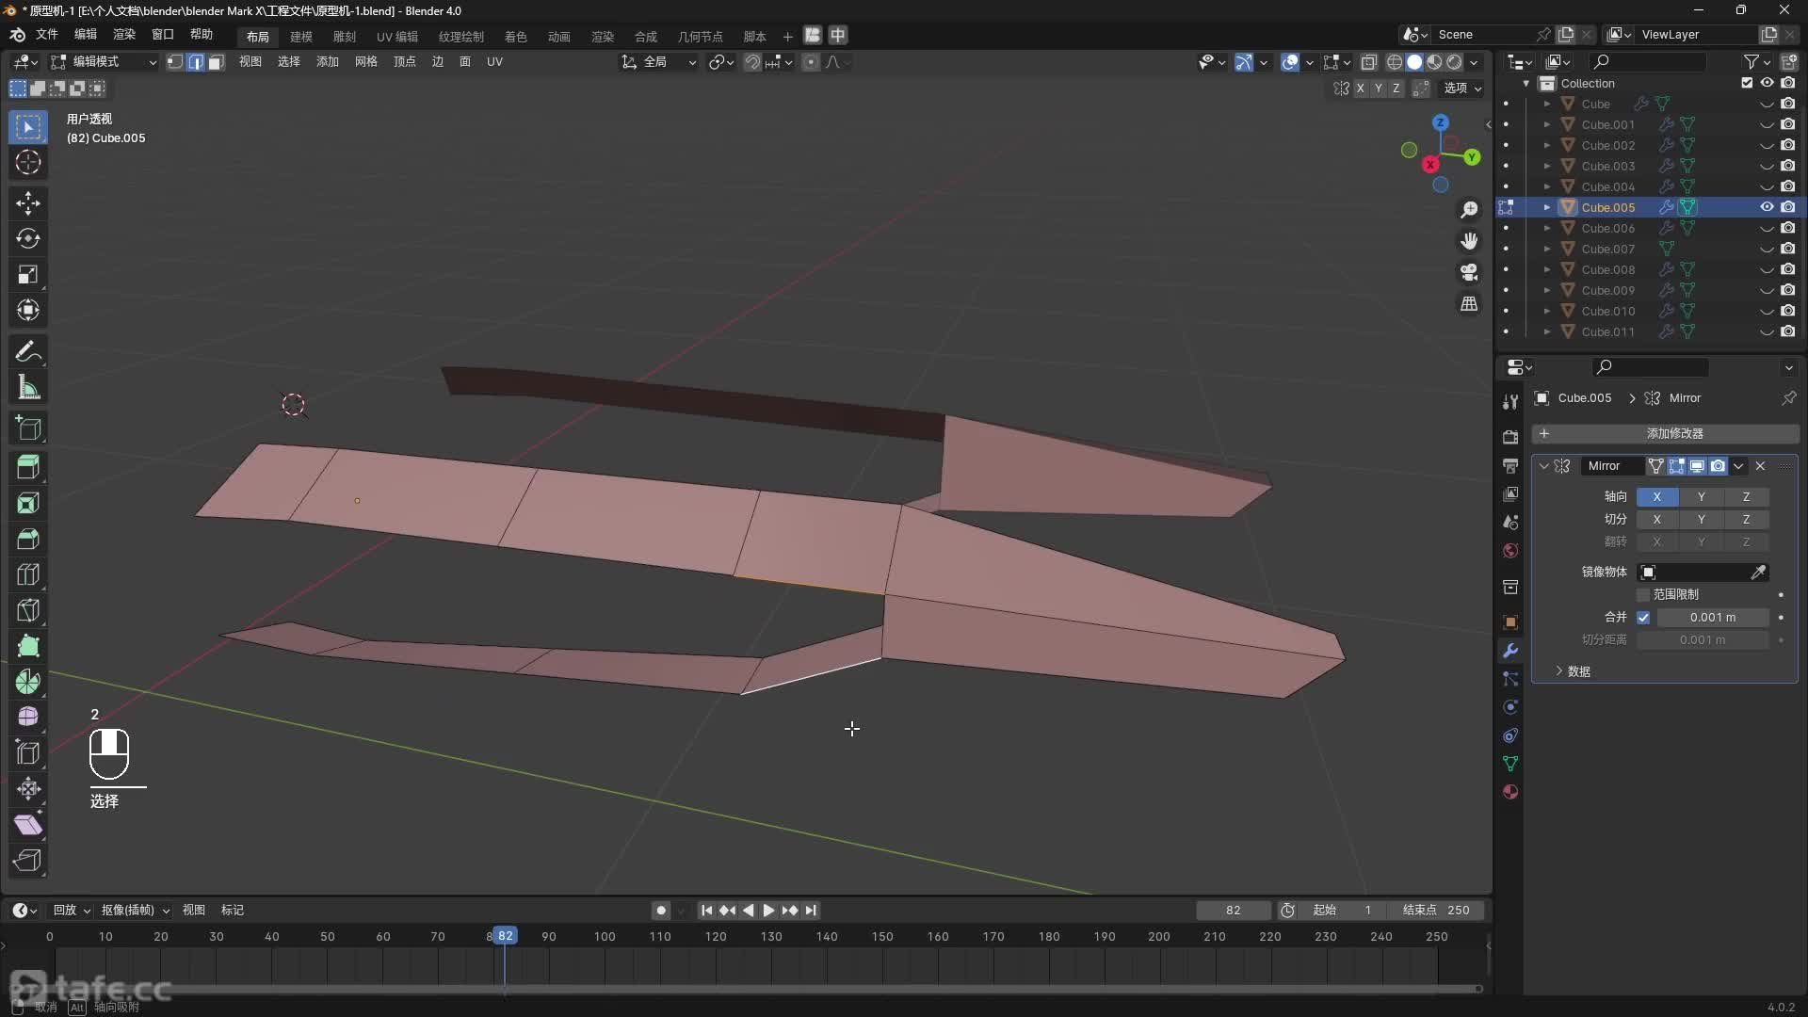Switch to the Modeling workspace tab
The width and height of the screenshot is (1808, 1017).
[x=301, y=37]
